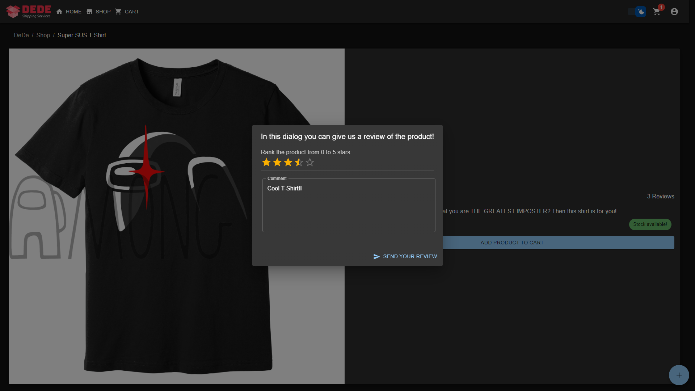This screenshot has width=695, height=391.
Task: Open the user account icon
Action: 674,12
